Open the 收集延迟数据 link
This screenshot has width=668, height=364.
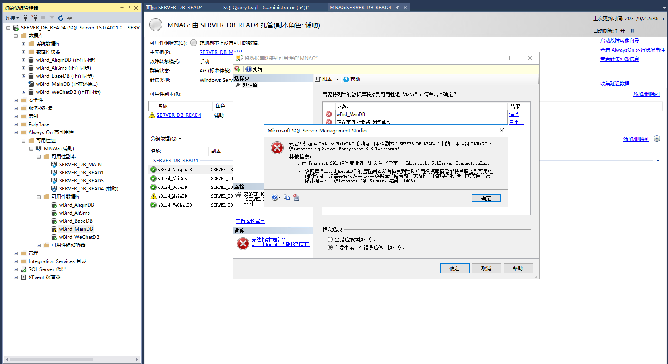(x=615, y=84)
